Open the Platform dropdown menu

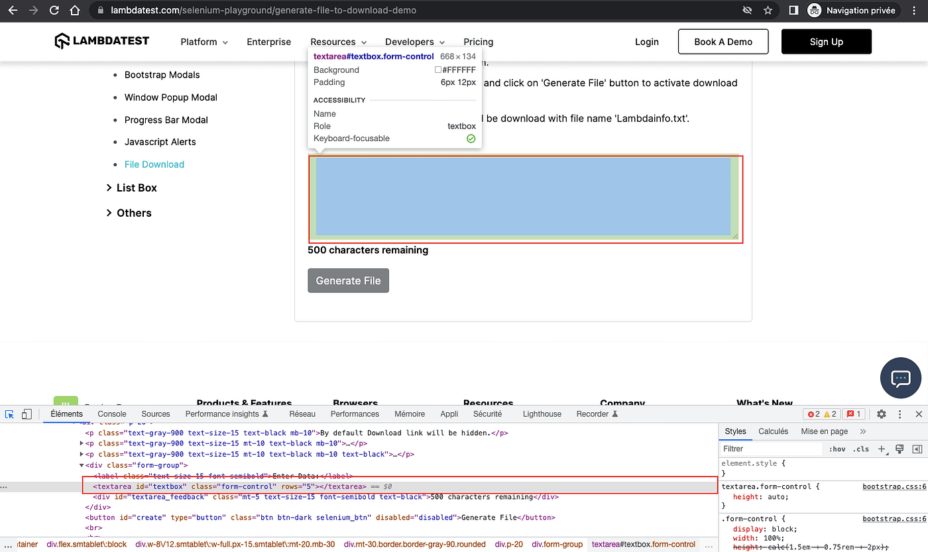click(x=204, y=42)
